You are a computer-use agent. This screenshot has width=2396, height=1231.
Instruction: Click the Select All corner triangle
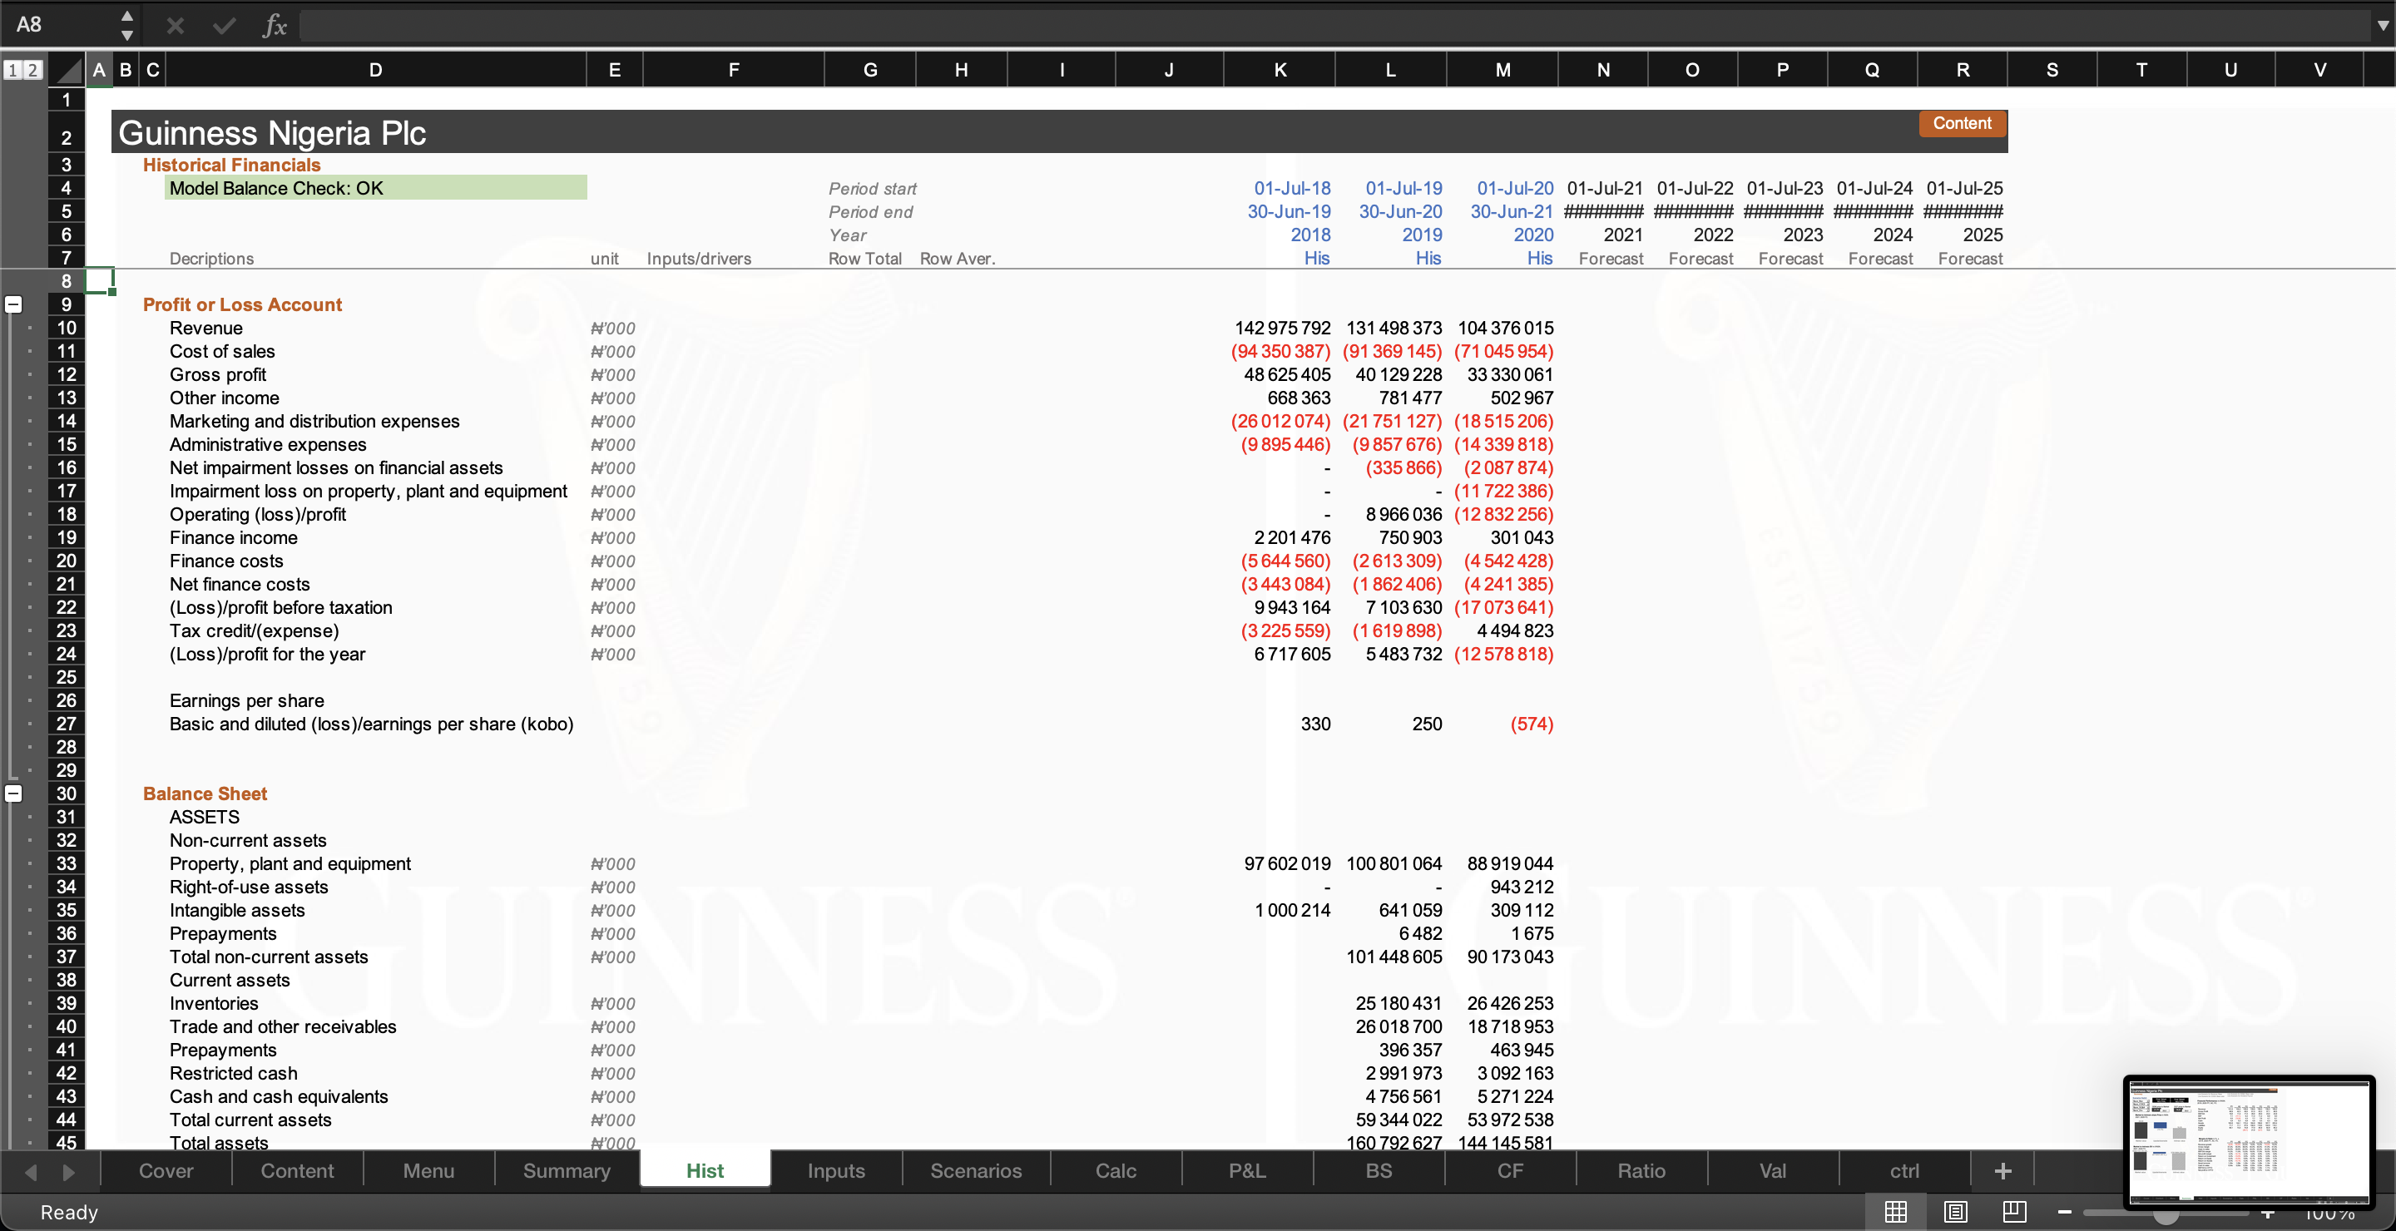click(67, 70)
